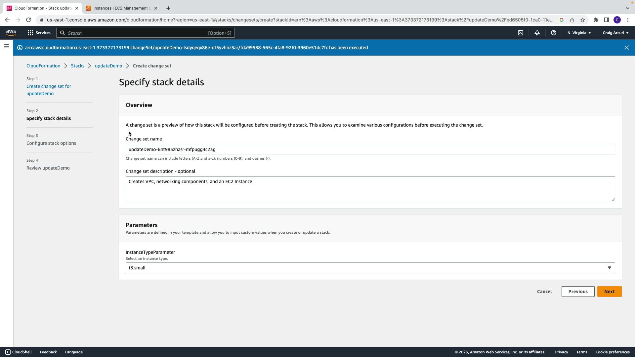Click the help question mark icon

pos(554,33)
